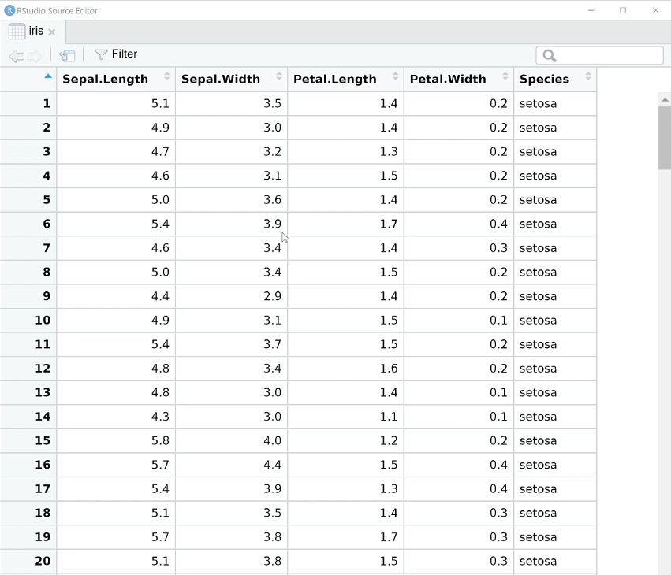Image resolution: width=671 pixels, height=575 pixels.
Task: Minimize the RStudio Source Editor window
Action: tap(591, 10)
